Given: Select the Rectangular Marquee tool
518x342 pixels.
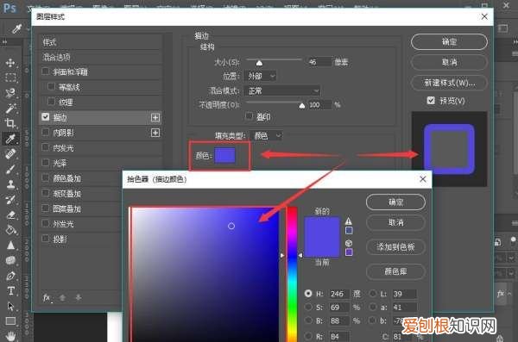Looking at the screenshot, I should [10, 78].
